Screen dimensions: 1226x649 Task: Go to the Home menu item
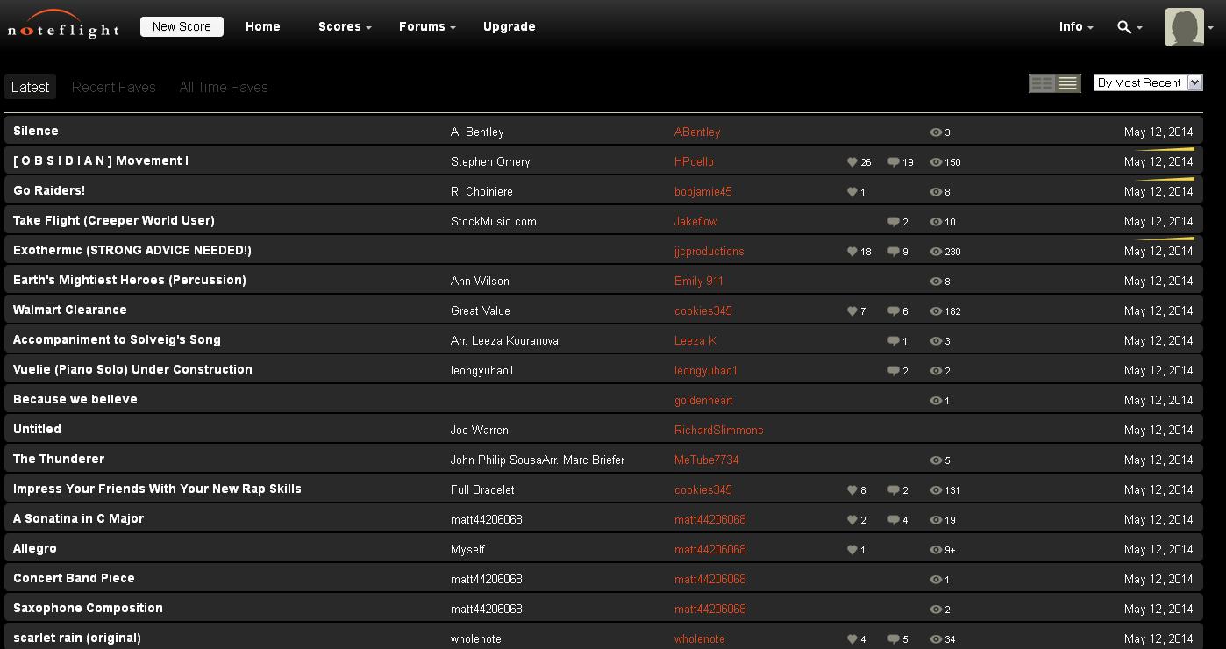(x=263, y=27)
